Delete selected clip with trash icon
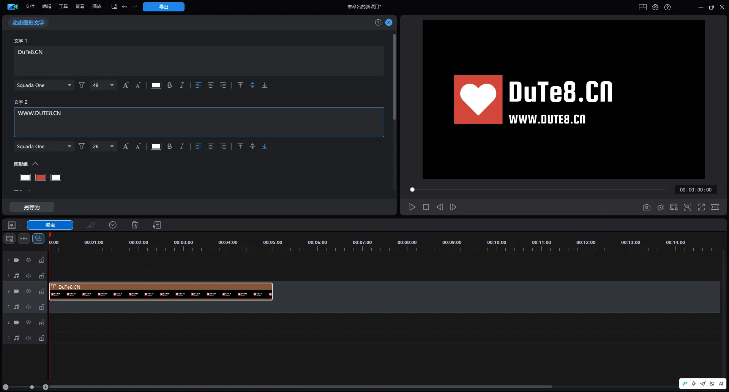 pyautogui.click(x=135, y=225)
